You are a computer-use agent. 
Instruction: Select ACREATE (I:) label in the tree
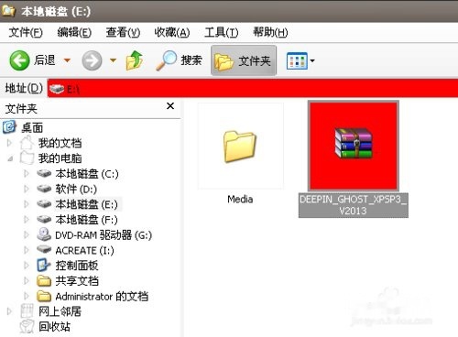tap(84, 250)
